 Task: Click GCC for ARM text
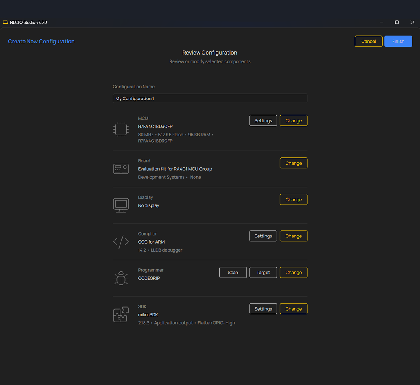tap(151, 242)
